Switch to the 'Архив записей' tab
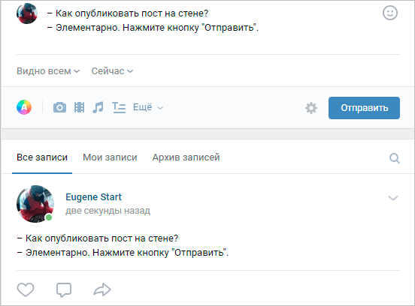 186,157
